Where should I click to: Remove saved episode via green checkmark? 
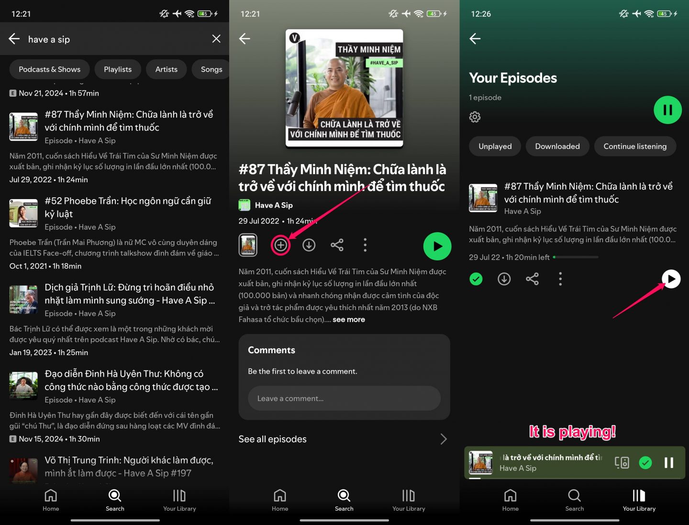point(476,279)
